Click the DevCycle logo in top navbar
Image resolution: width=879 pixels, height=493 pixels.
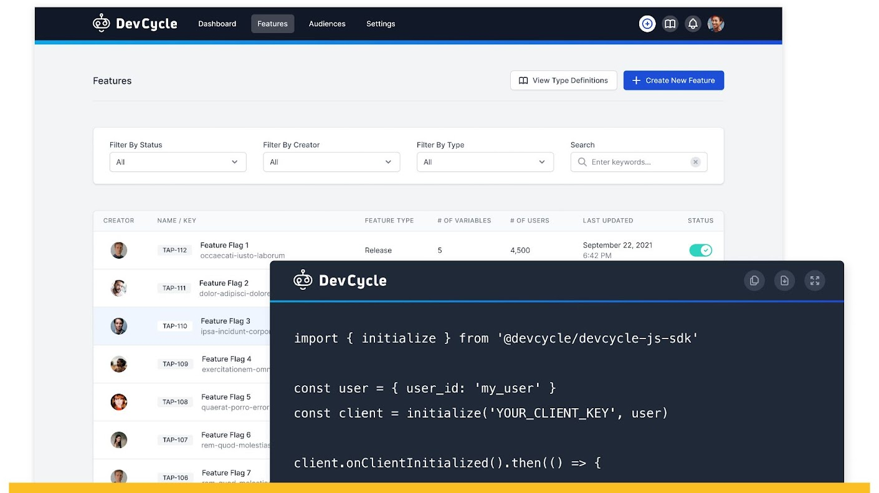135,24
